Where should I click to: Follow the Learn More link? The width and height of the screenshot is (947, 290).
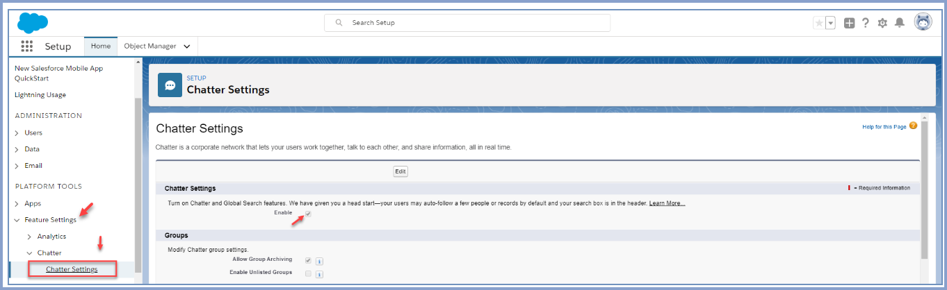(x=667, y=203)
